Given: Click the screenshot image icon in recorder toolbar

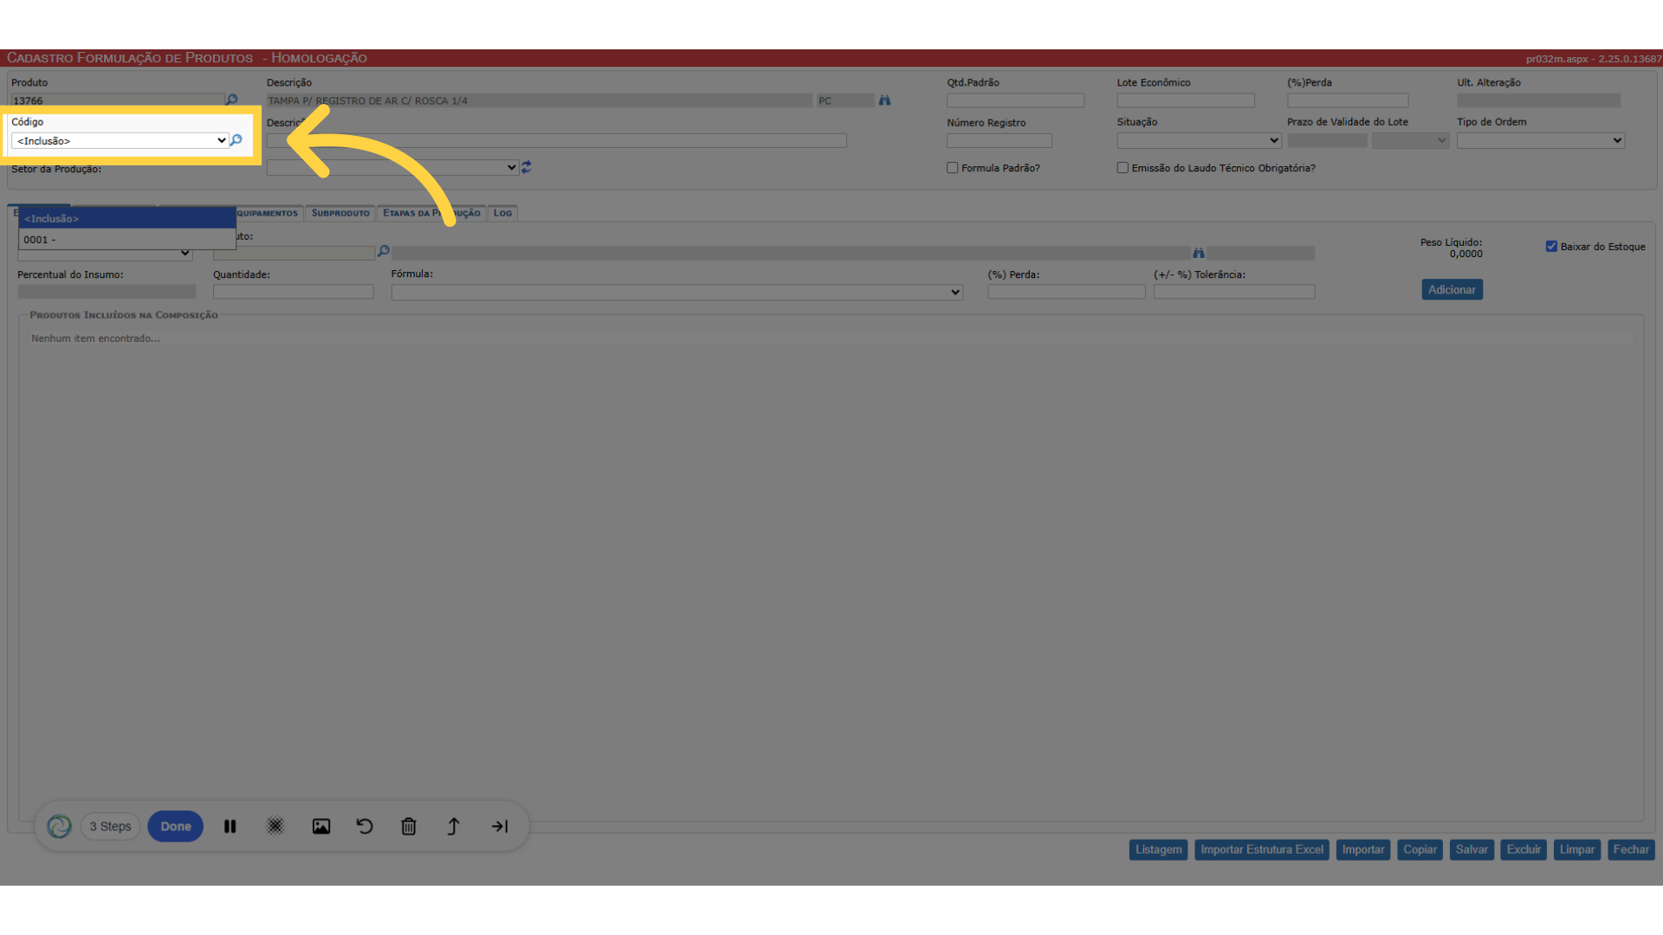Looking at the screenshot, I should 321,827.
